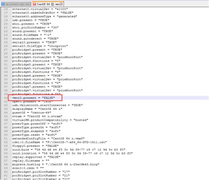Image resolution: width=209 pixels, height=180 pixels.
Task: Click the ide1:0.fileName ISO path line
Action: tap(60, 142)
